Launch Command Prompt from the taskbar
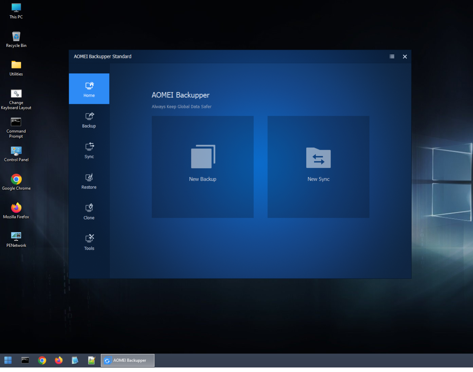 click(x=25, y=360)
